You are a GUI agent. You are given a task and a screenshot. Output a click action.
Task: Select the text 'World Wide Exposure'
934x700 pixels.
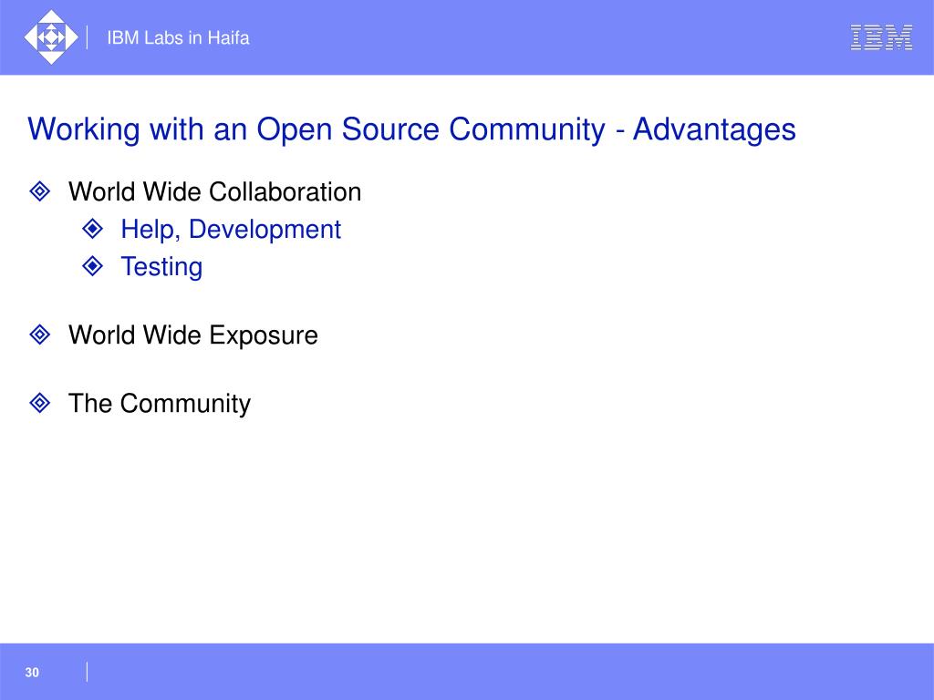click(x=193, y=335)
